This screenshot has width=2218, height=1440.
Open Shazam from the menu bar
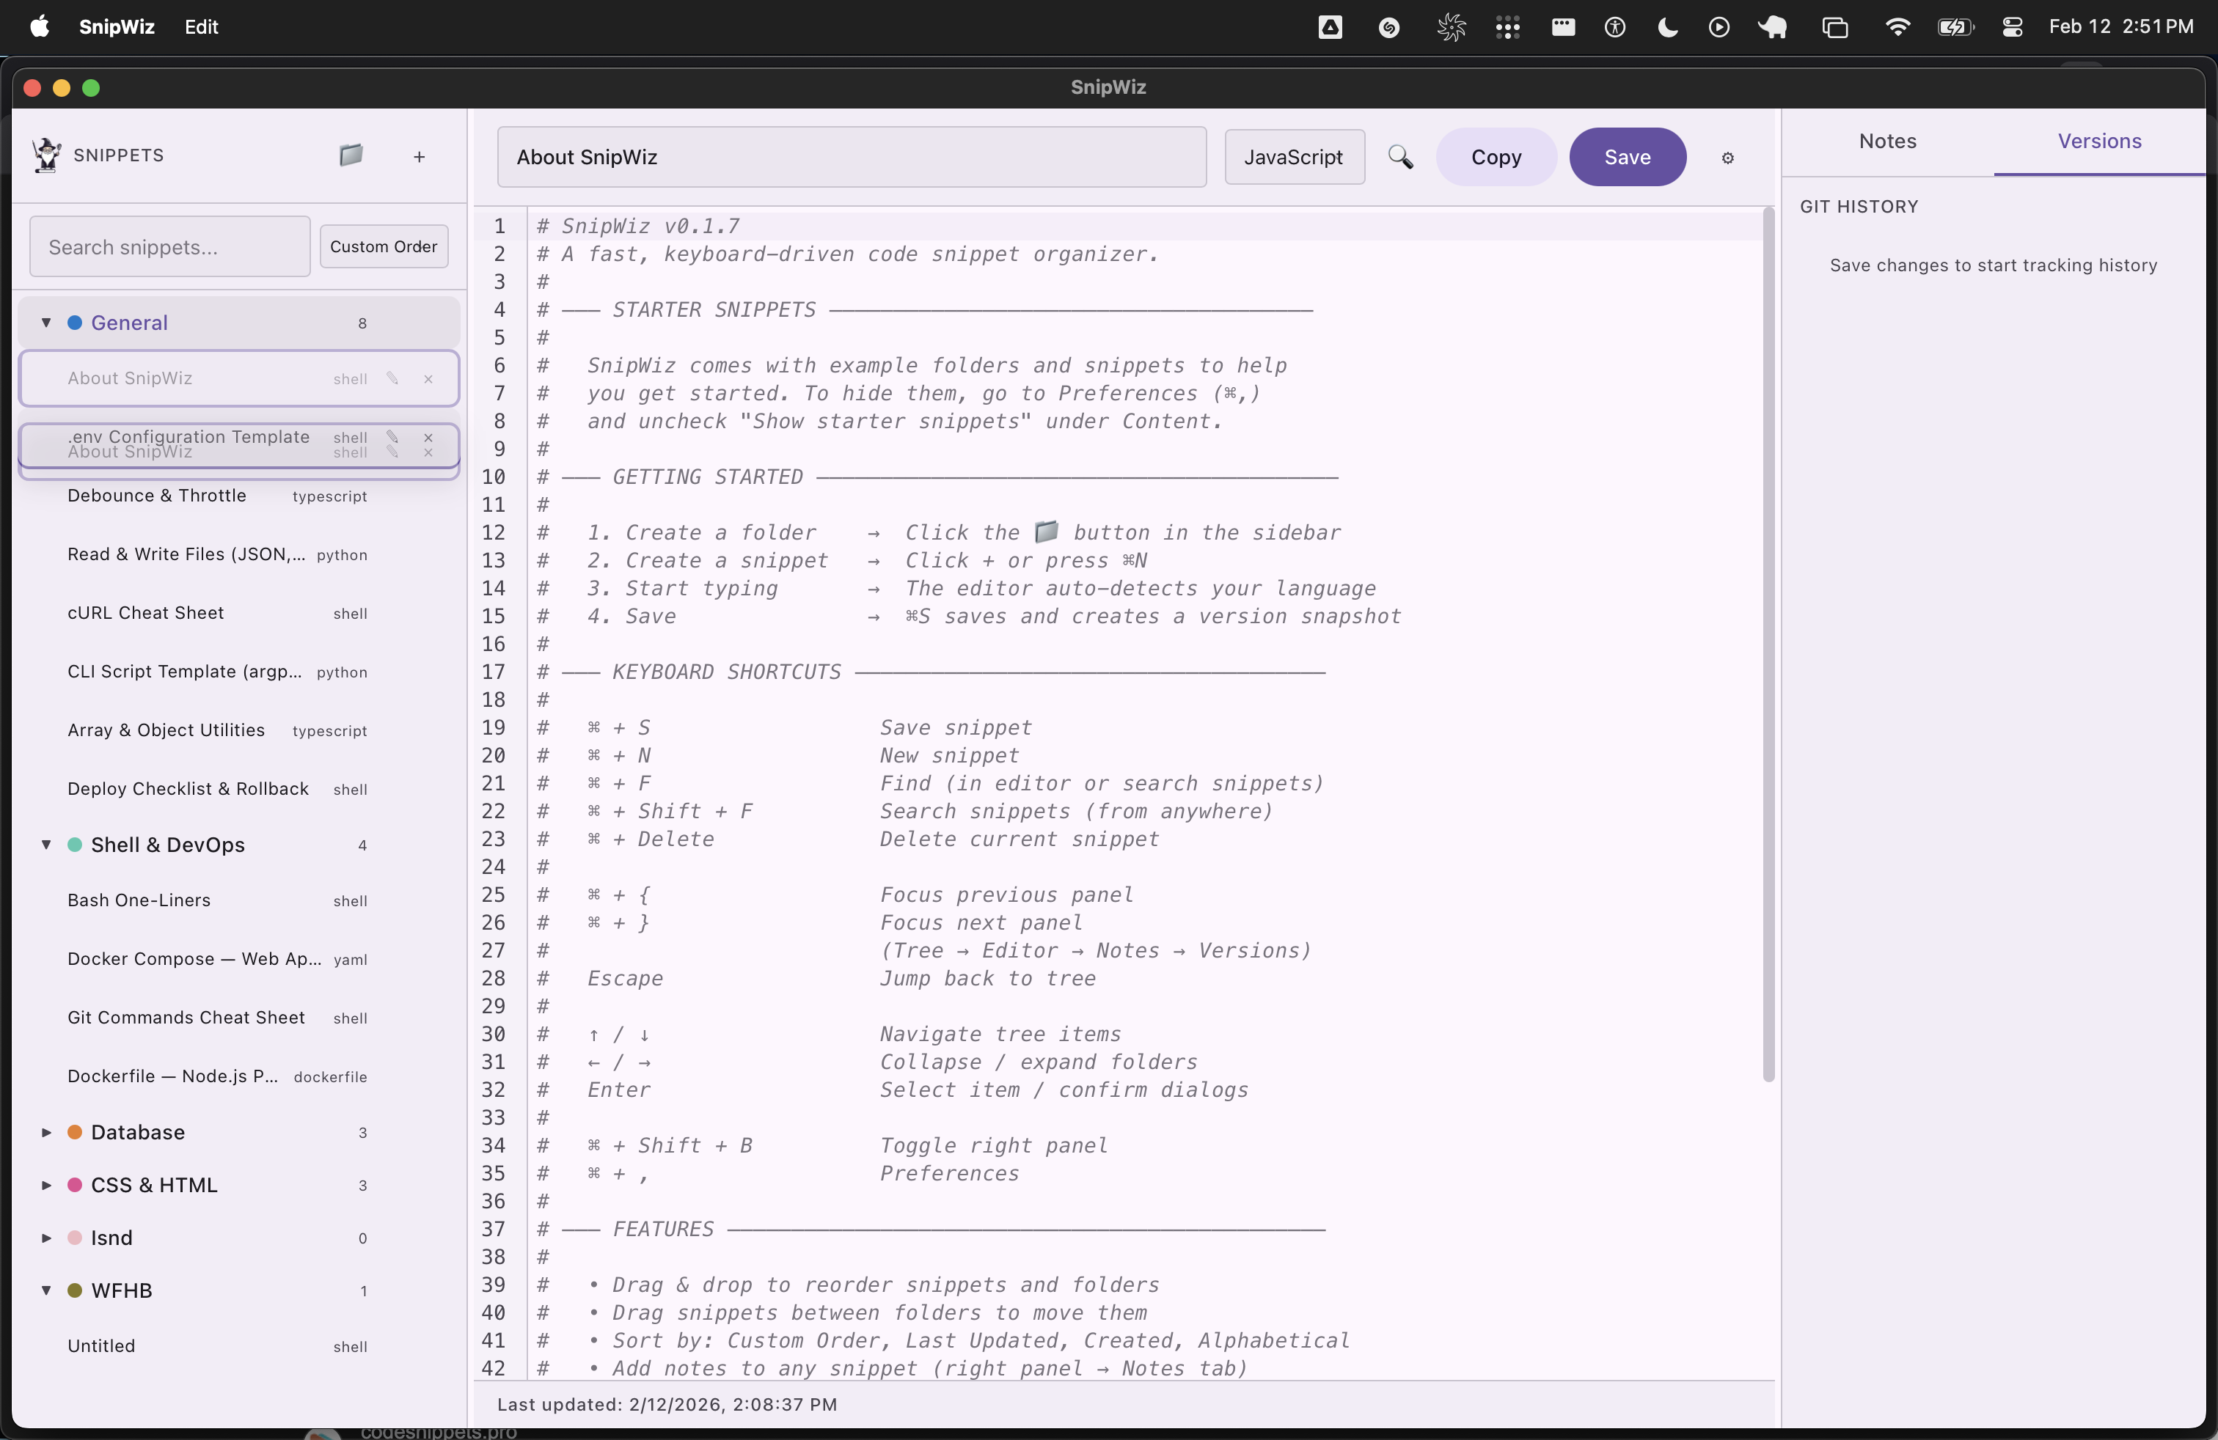pos(1388,27)
